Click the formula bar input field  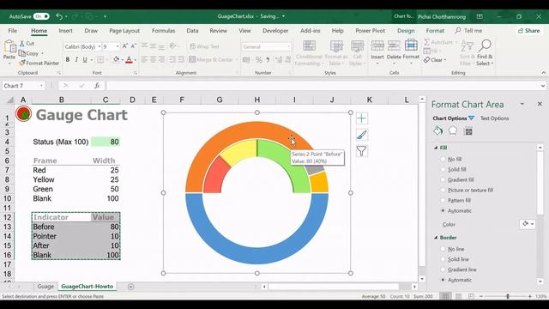click(323, 86)
